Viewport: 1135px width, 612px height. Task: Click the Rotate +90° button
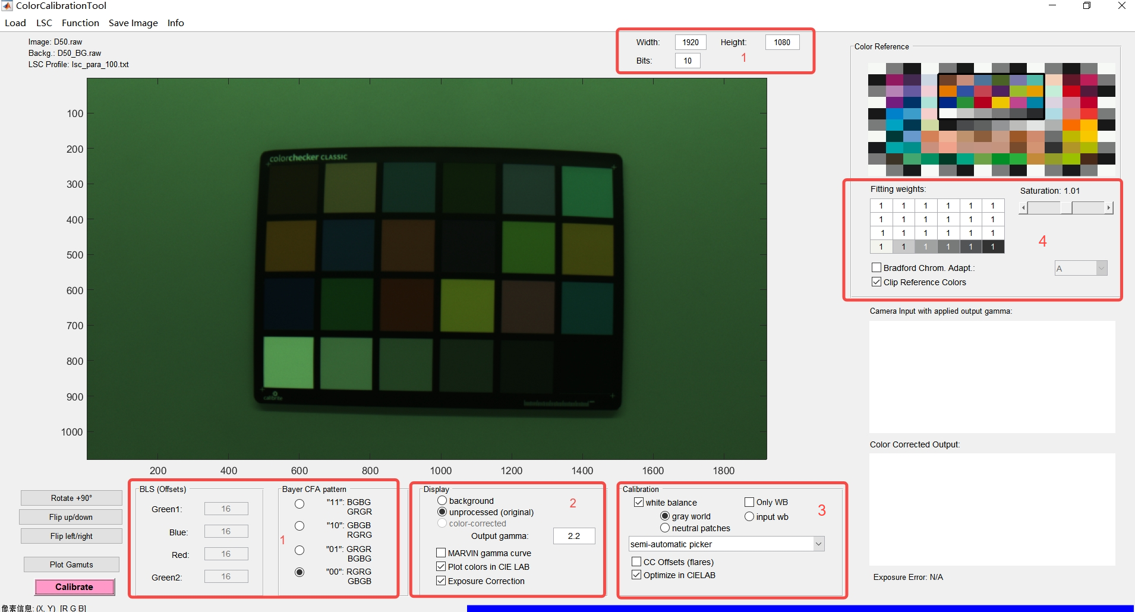[71, 499]
